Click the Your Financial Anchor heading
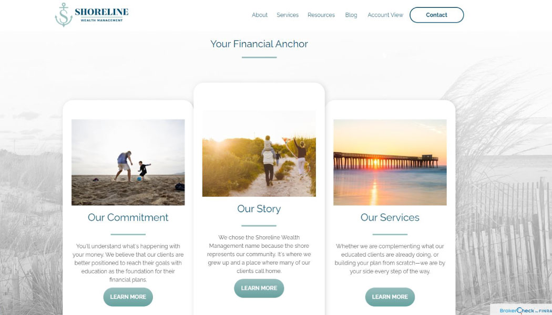 point(259,44)
